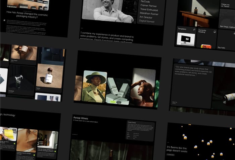
Task: Click the green dot on the neck photo card
Action: coord(34,155)
